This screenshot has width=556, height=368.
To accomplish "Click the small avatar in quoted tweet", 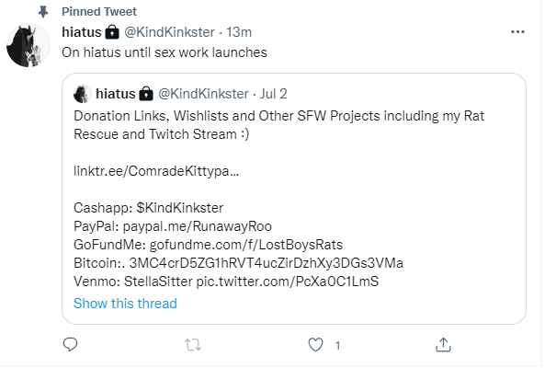I will tap(82, 94).
